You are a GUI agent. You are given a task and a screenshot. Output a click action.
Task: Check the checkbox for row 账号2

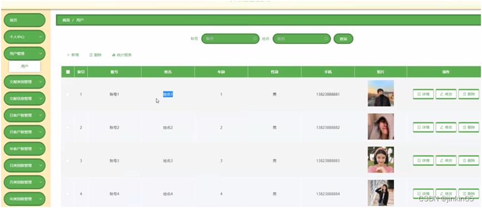68,128
